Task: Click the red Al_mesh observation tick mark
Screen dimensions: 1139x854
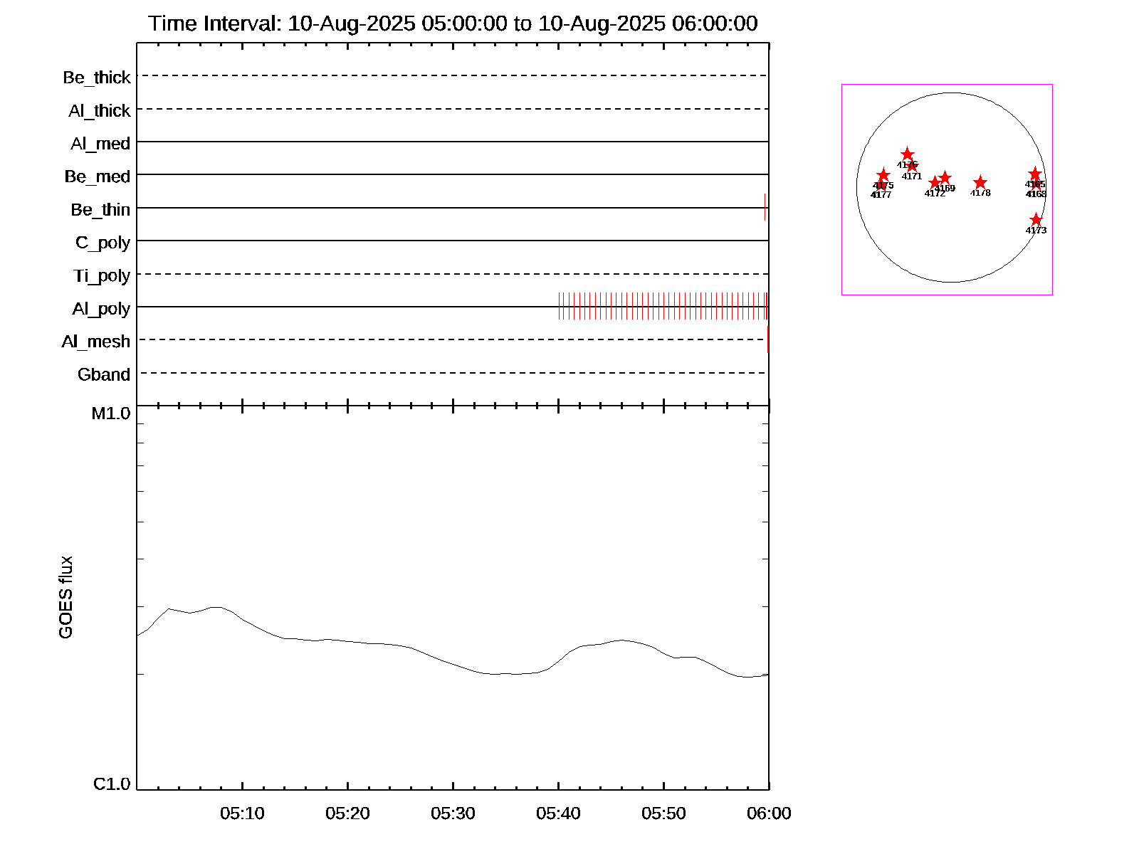Action: [767, 339]
